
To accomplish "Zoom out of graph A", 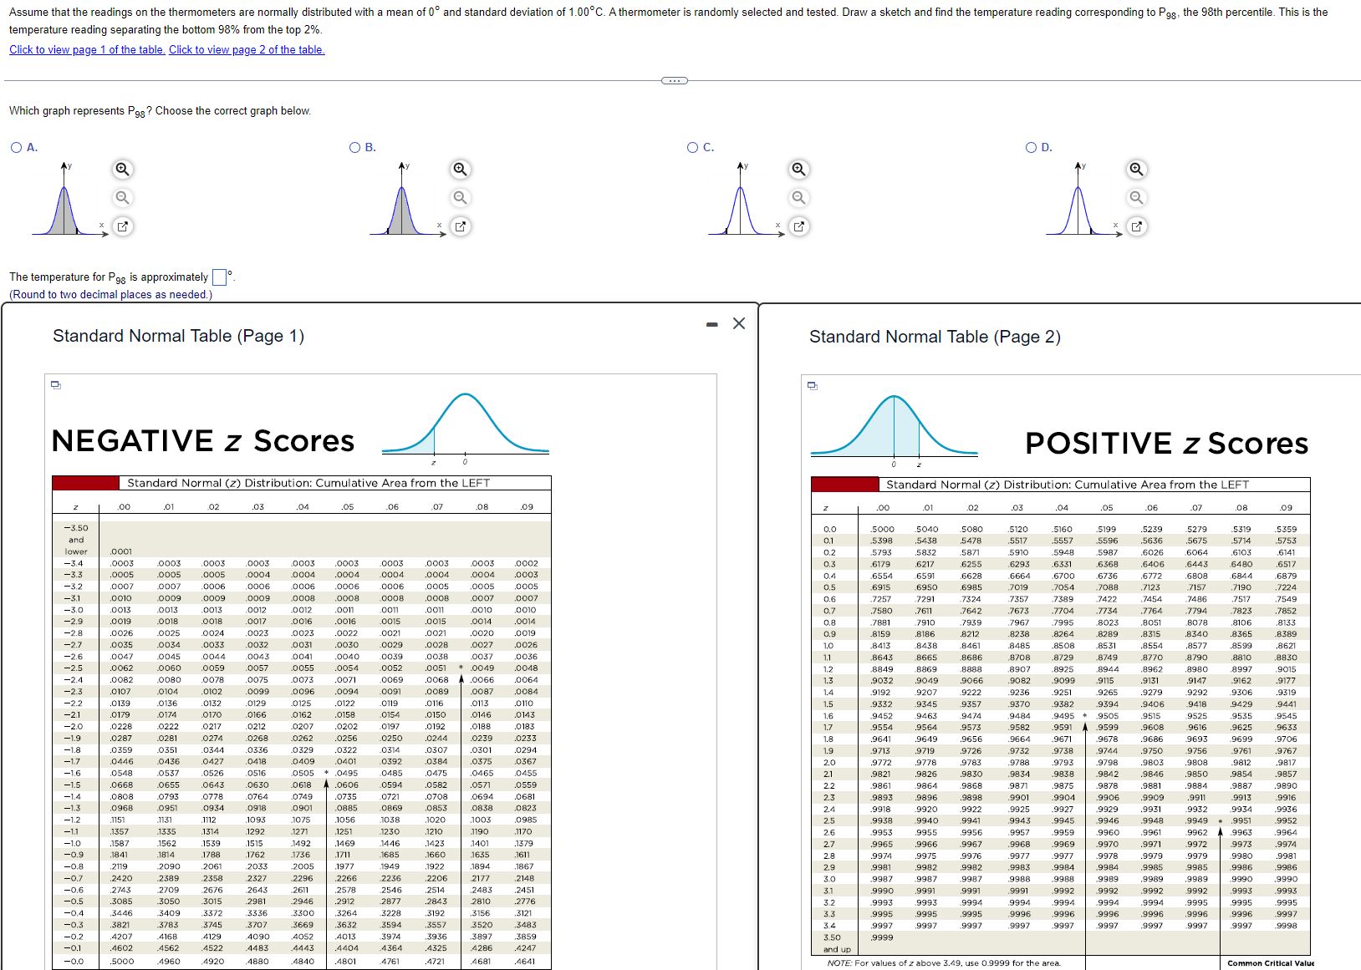I will 122,198.
